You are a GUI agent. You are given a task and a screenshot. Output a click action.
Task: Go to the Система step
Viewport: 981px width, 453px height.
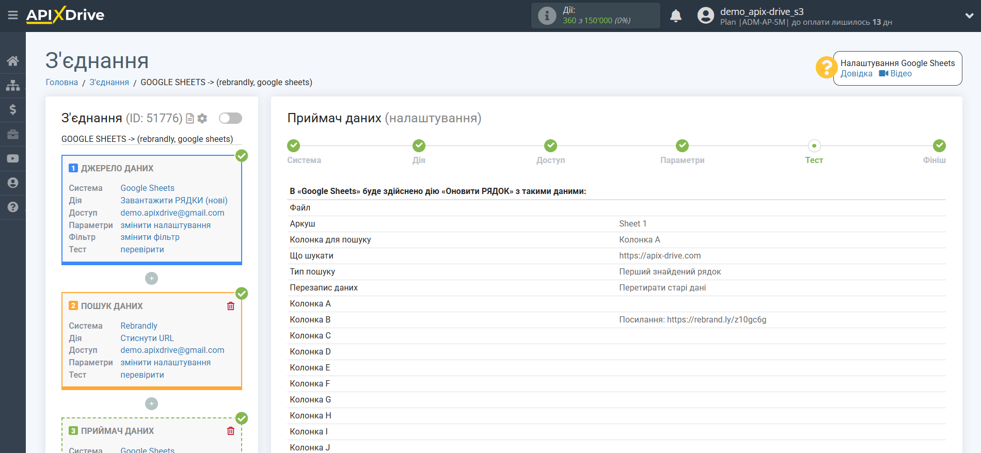(x=294, y=145)
